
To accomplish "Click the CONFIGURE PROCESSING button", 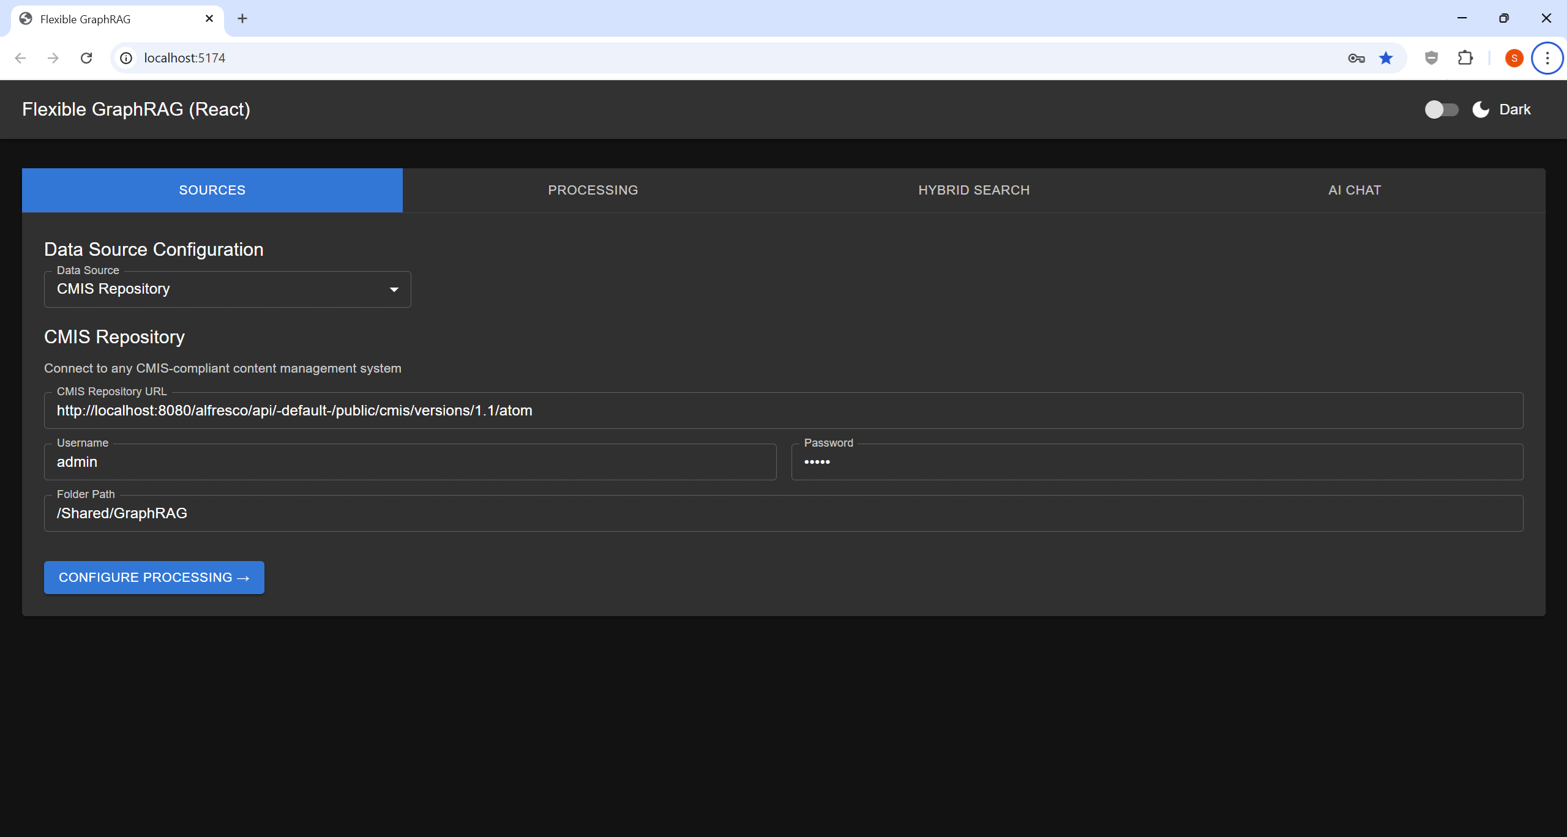I will point(154,577).
